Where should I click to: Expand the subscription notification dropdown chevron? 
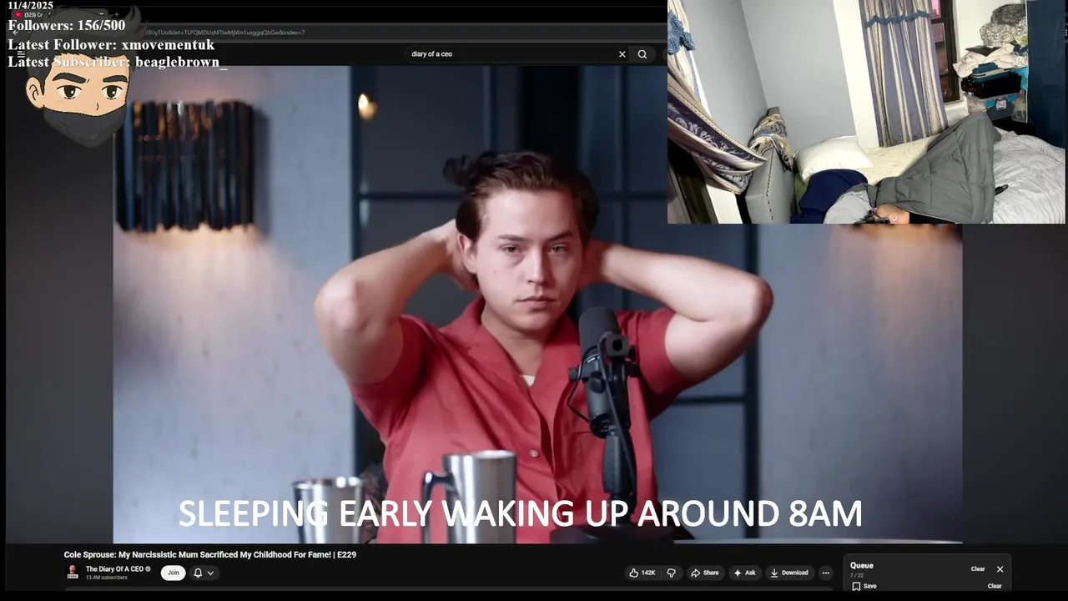point(211,573)
